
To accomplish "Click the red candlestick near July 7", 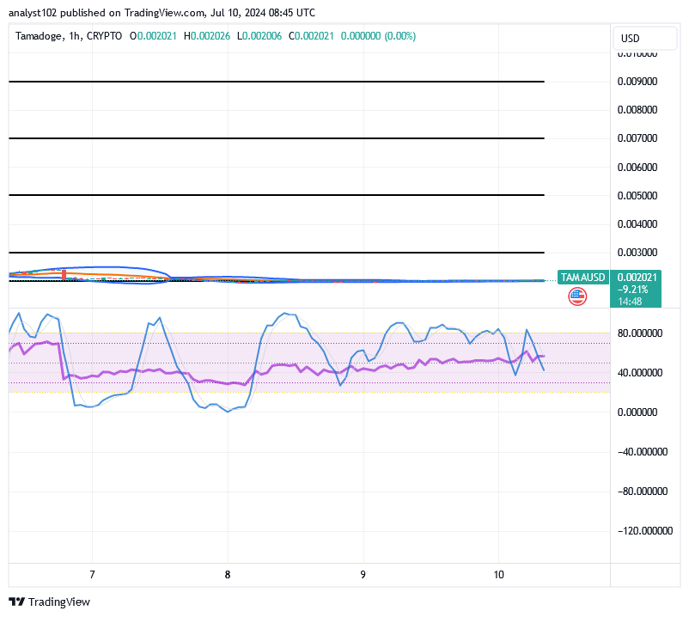I will point(64,275).
